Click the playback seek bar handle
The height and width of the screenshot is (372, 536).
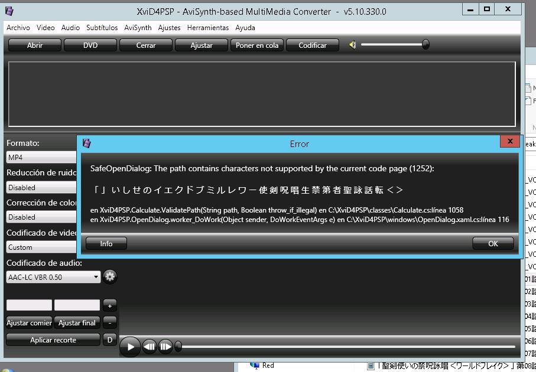click(x=178, y=347)
